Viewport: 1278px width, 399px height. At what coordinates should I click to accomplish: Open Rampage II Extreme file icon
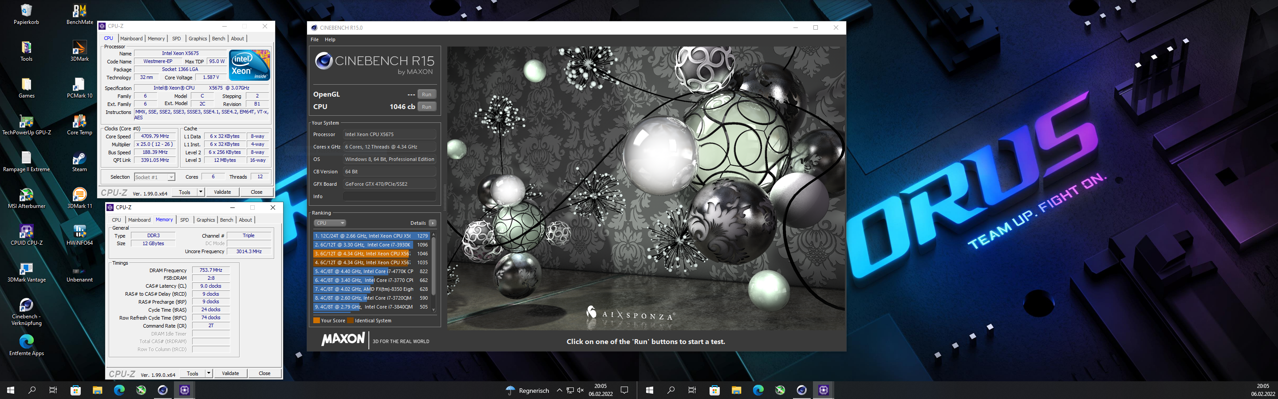26,161
